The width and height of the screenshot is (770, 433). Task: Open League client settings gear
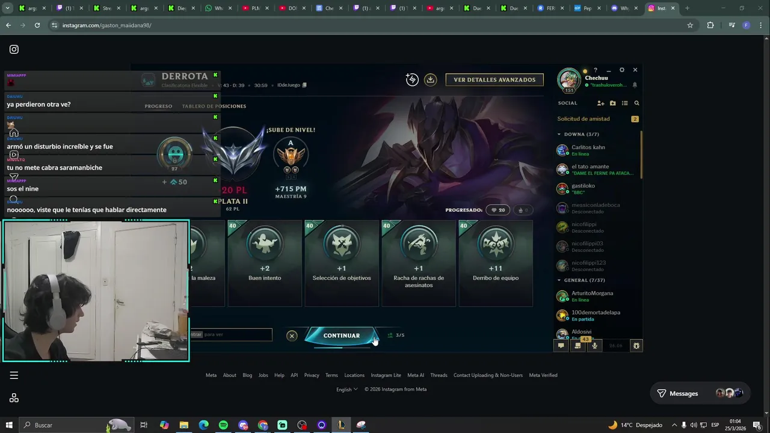click(622, 70)
